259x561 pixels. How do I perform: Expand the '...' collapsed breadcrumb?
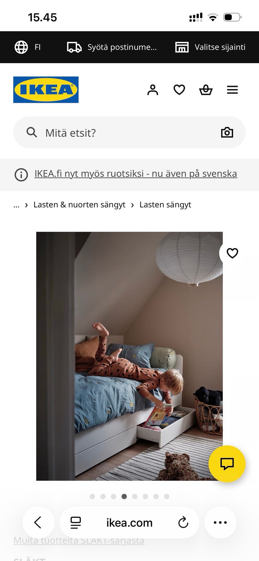16,205
